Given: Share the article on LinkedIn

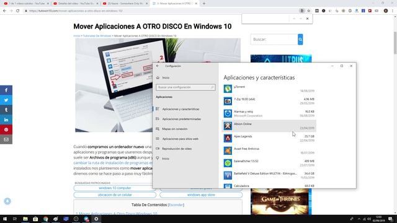Looking at the screenshot, I should (x=6, y=120).
